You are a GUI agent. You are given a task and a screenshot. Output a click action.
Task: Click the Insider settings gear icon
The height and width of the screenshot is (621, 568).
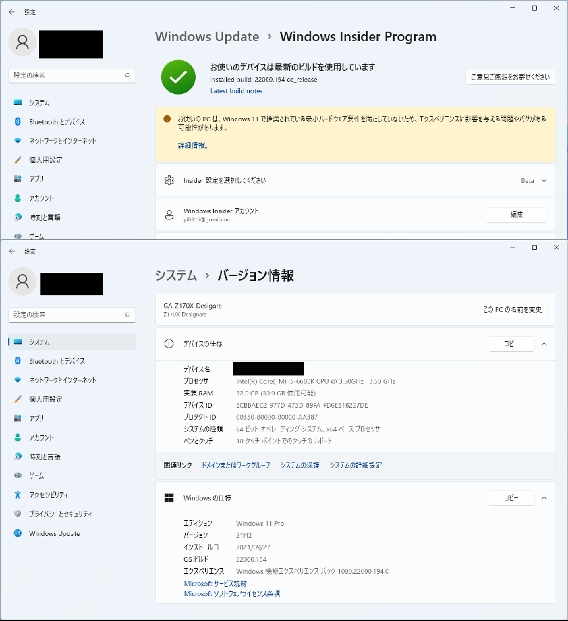(x=169, y=180)
